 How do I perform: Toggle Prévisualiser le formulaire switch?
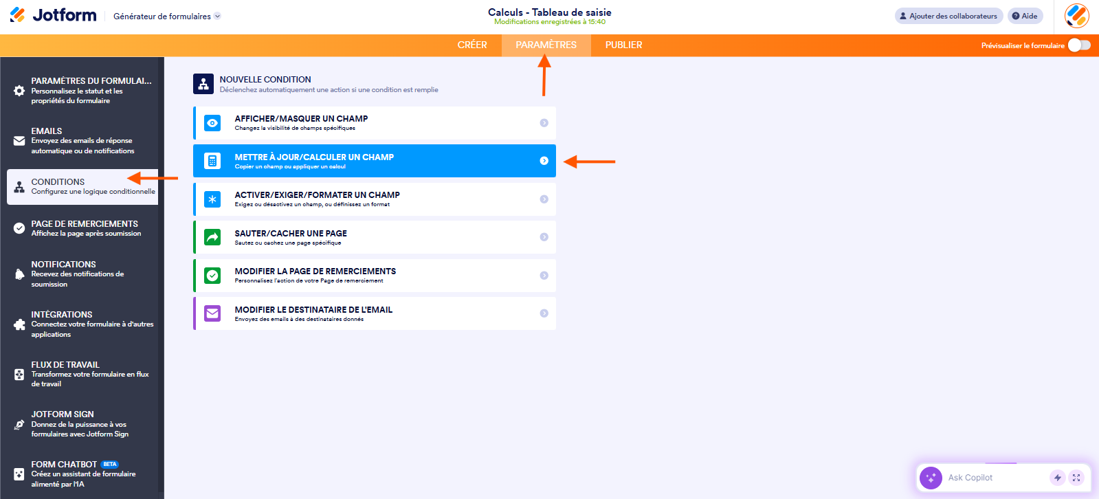tap(1079, 45)
